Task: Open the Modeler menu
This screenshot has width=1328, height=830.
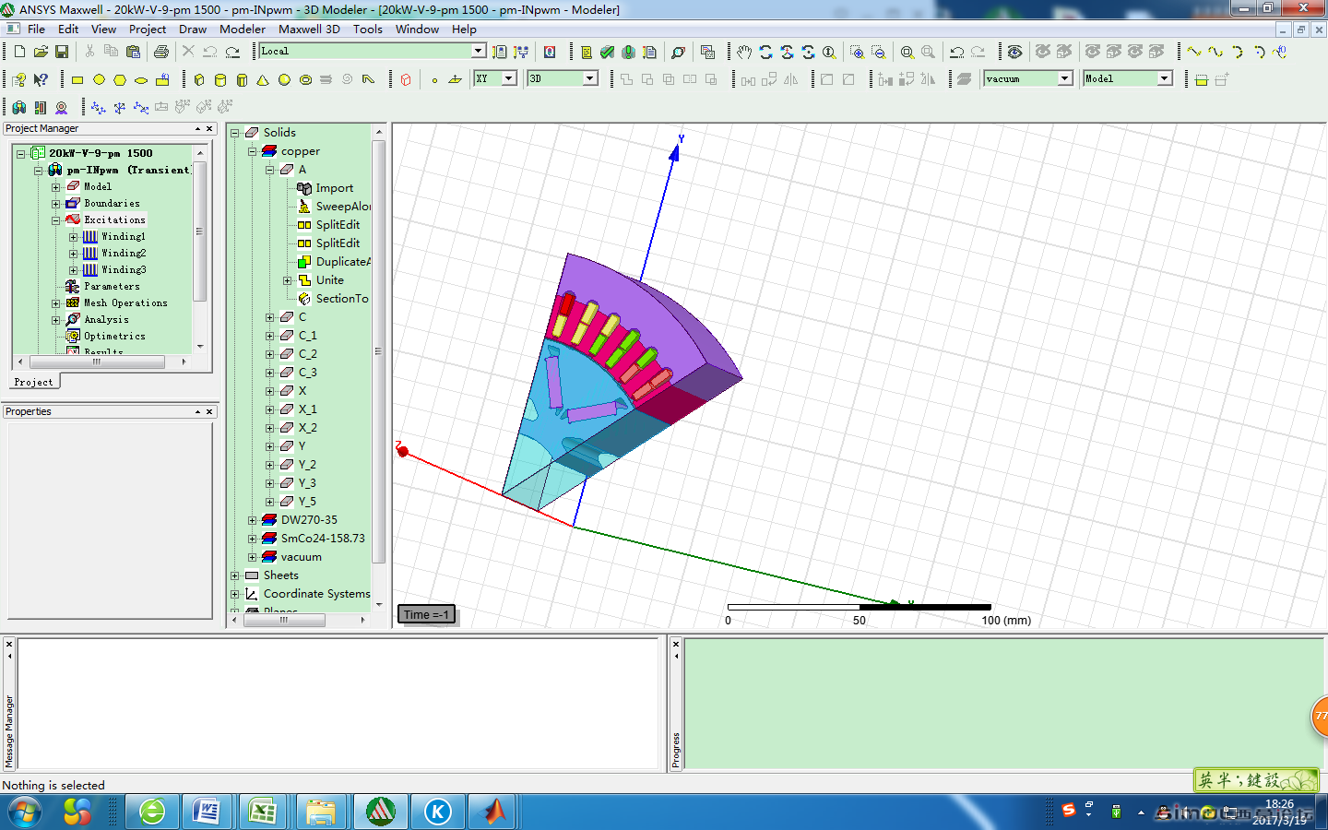Action: tap(243, 30)
